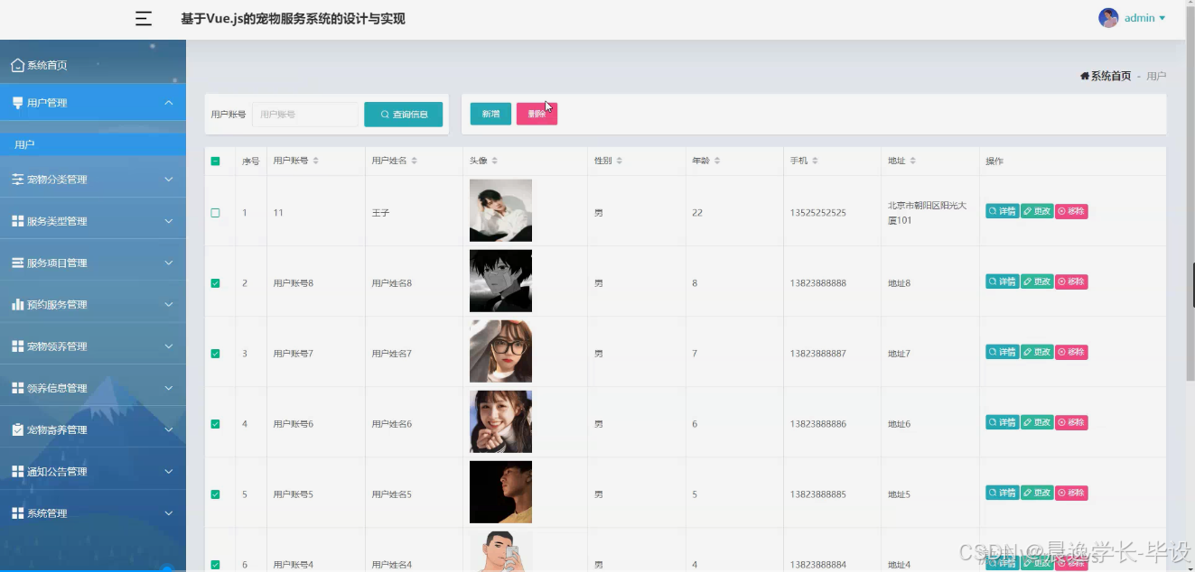Screen dimensions: 1195x572
Task: Open 预约服务管理 from the sidebar
Action: coord(89,304)
